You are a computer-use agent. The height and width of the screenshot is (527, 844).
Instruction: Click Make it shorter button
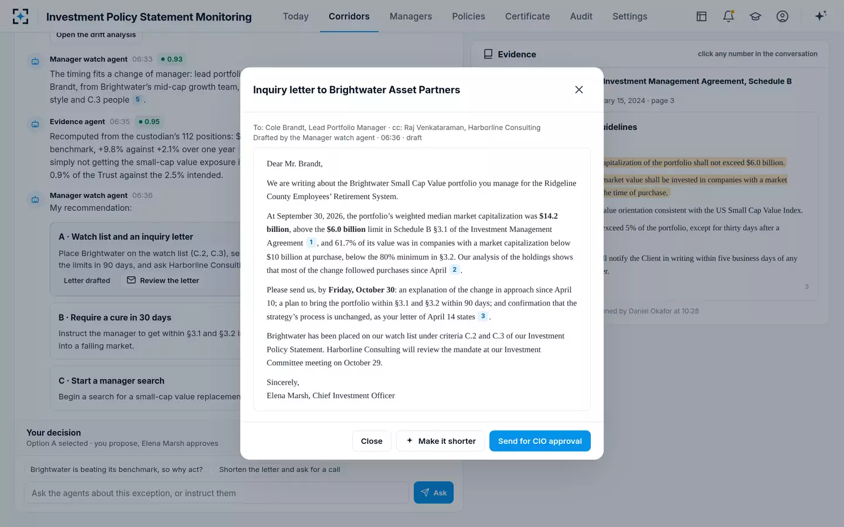[x=441, y=441]
